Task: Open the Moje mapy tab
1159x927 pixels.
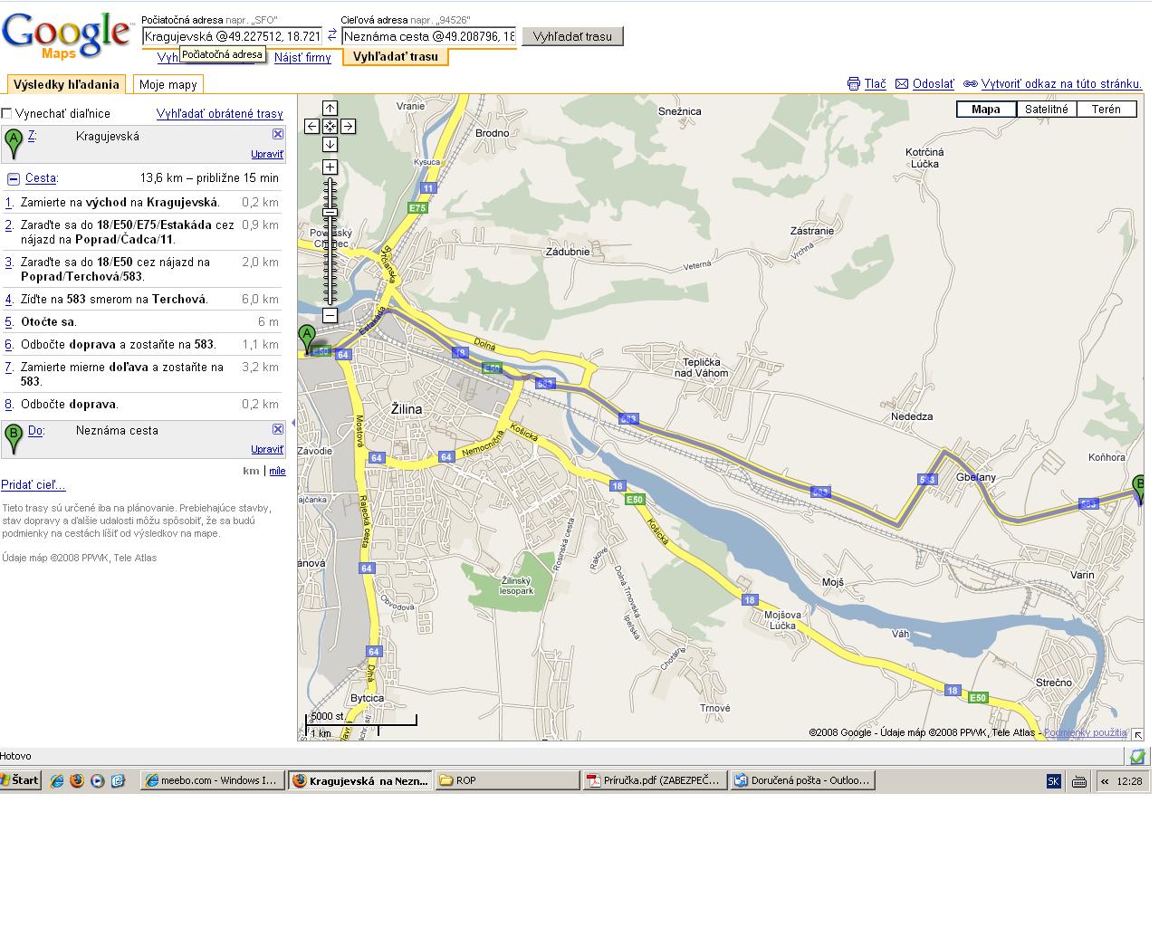Action: tap(168, 84)
